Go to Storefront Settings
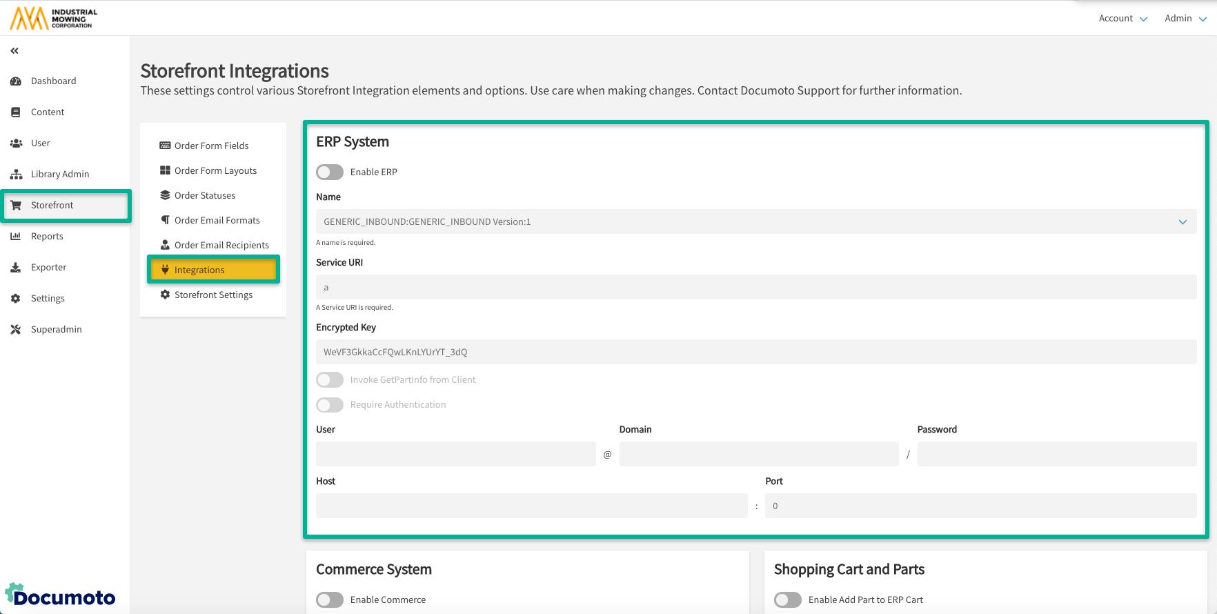This screenshot has height=614, width=1217. coord(213,295)
